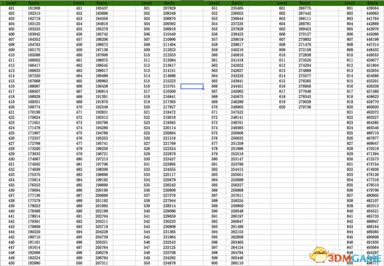The width and height of the screenshot is (384, 266).
Task: Click level cell 420
Action: point(11,107)
